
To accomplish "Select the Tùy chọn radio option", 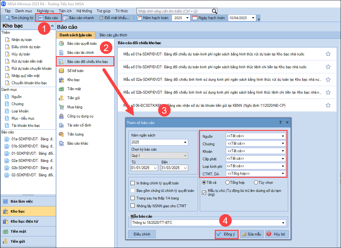I will pyautogui.click(x=256, y=183).
